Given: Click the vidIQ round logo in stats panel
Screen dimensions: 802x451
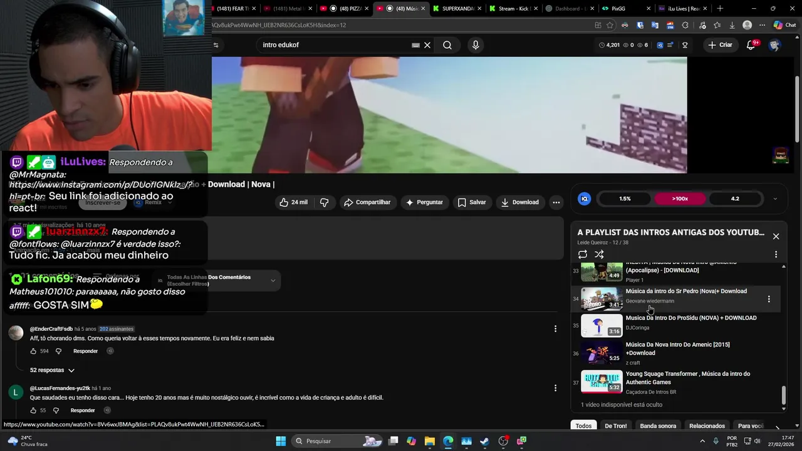Looking at the screenshot, I should pyautogui.click(x=584, y=199).
